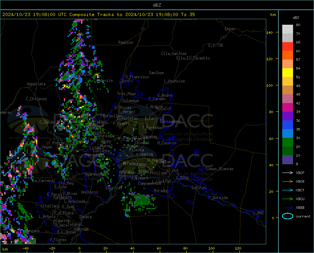314x253 pixels.
Task: Click the Zapata label
Action: tap(85, 217)
